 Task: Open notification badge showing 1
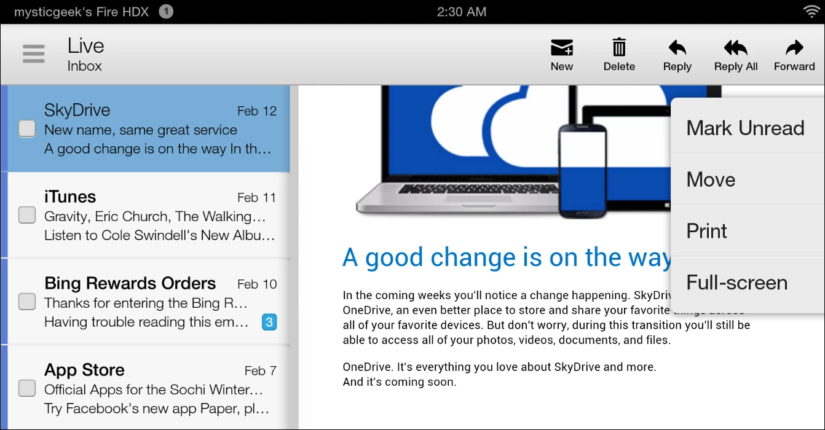[x=166, y=12]
